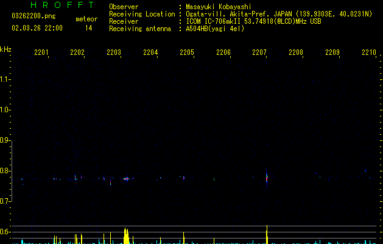Click the 0.8 kHz frequency label

5,171
